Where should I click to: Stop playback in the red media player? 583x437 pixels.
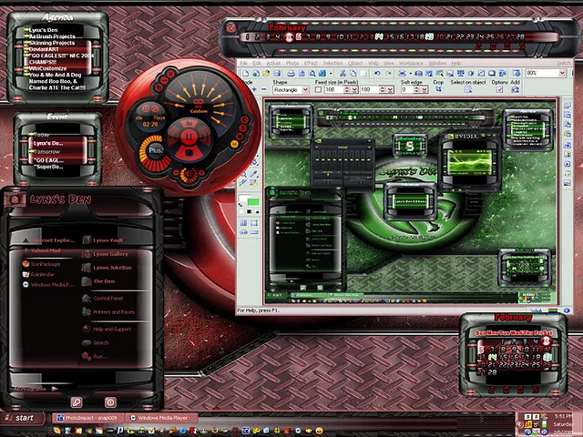coord(189,153)
